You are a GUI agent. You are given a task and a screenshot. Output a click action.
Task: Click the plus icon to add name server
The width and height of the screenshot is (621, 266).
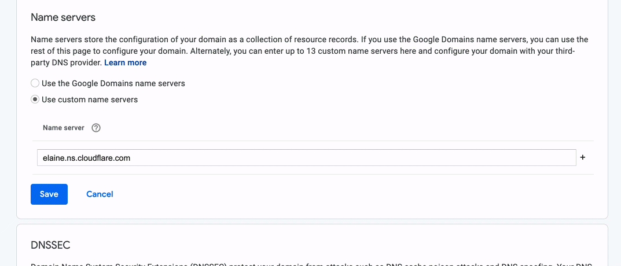(583, 157)
